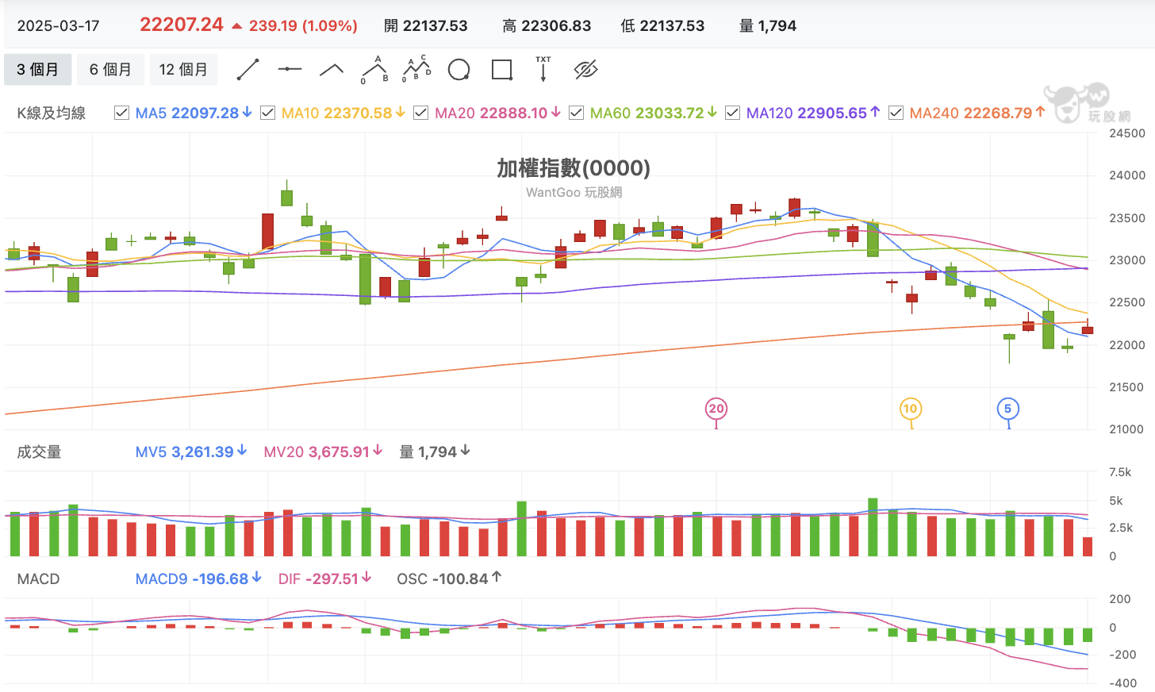Switch chart to 6 個月 range
The height and width of the screenshot is (692, 1155).
pos(110,70)
